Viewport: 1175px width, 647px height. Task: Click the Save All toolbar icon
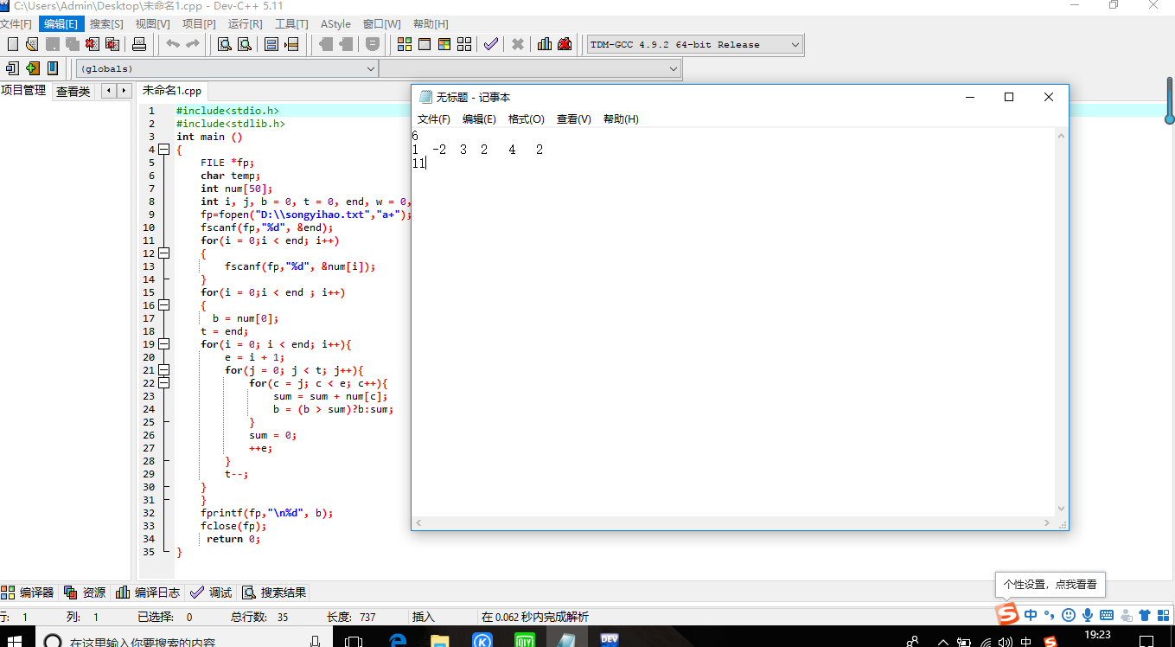click(73, 44)
